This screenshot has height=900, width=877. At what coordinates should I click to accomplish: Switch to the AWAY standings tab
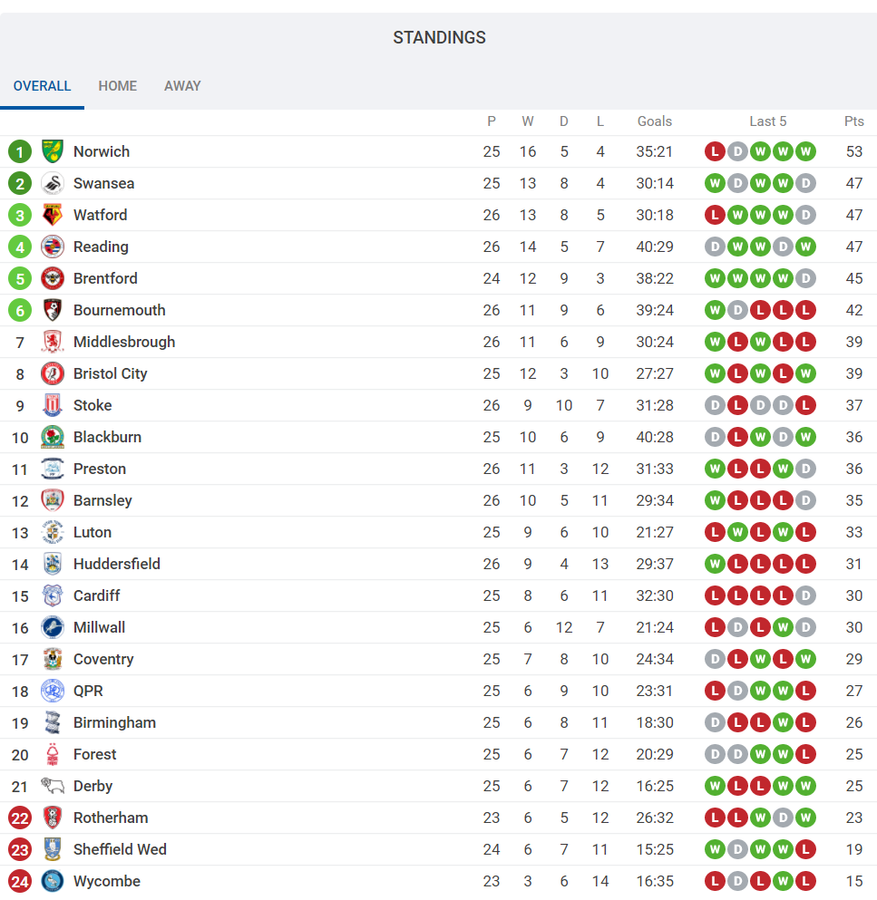tap(182, 86)
